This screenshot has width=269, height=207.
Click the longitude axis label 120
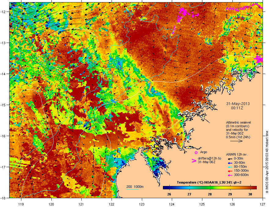tap(51, 204)
